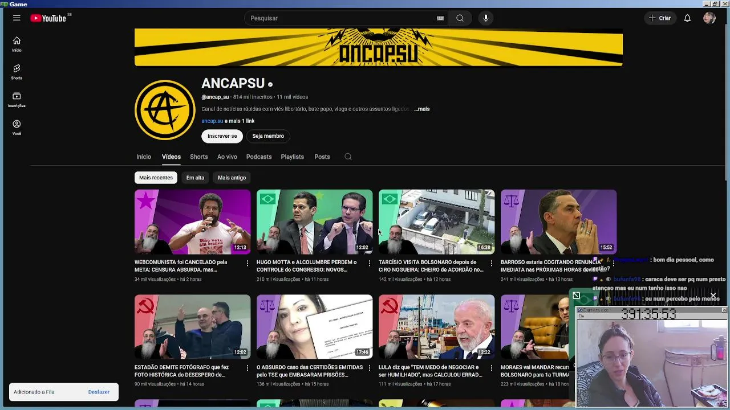730x410 pixels.
Task: Expand the channel description with ...mais
Action: pyautogui.click(x=421, y=109)
